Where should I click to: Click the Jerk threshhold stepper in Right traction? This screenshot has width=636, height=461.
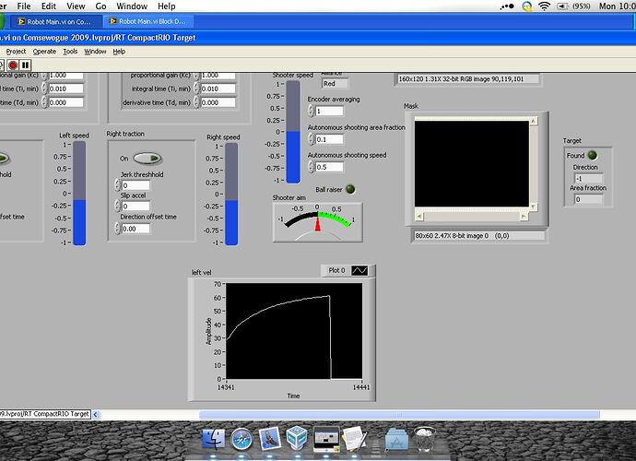(117, 185)
